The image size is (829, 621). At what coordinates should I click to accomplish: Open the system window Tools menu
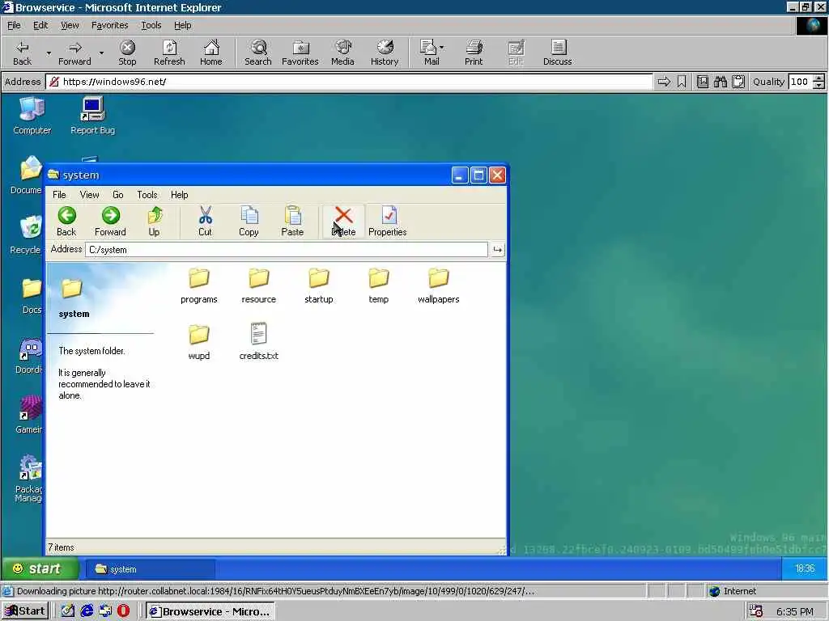pos(147,195)
